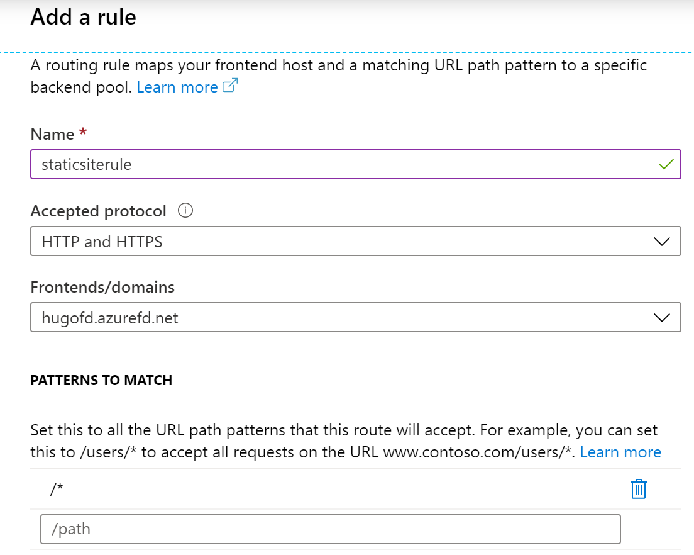Click the green validation checkmark in Name field
The width and height of the screenshot is (694, 555).
[666, 165]
